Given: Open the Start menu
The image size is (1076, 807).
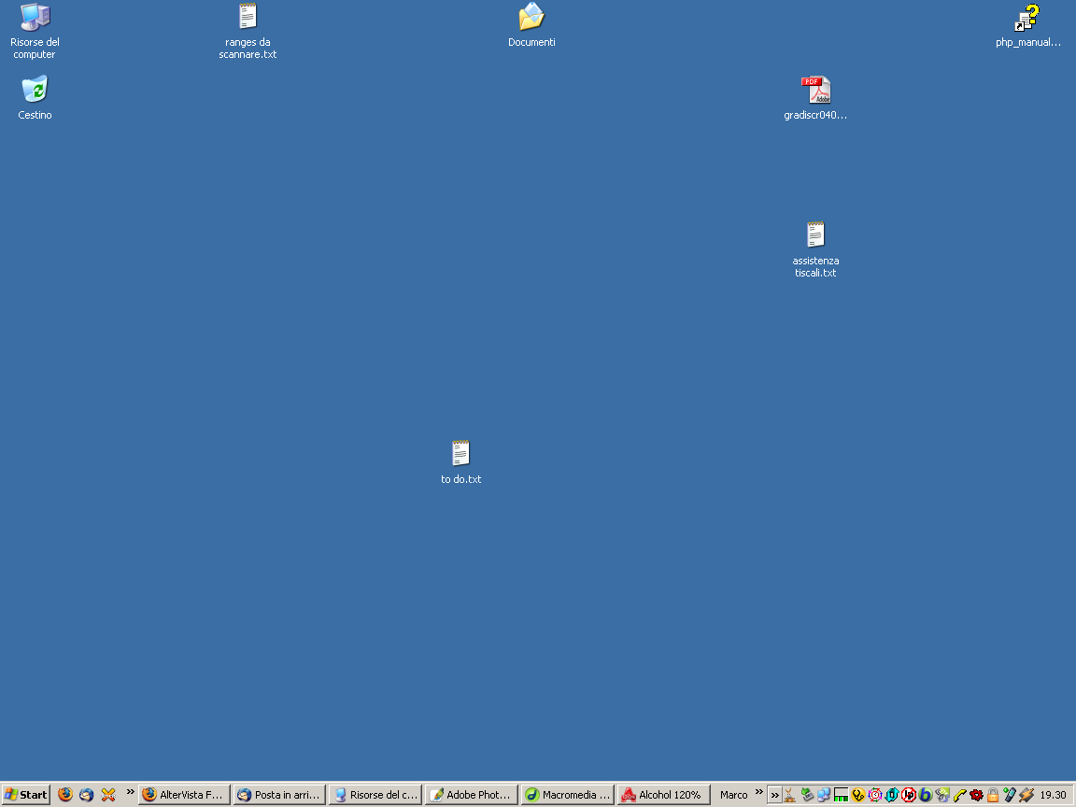Looking at the screenshot, I should pos(26,795).
